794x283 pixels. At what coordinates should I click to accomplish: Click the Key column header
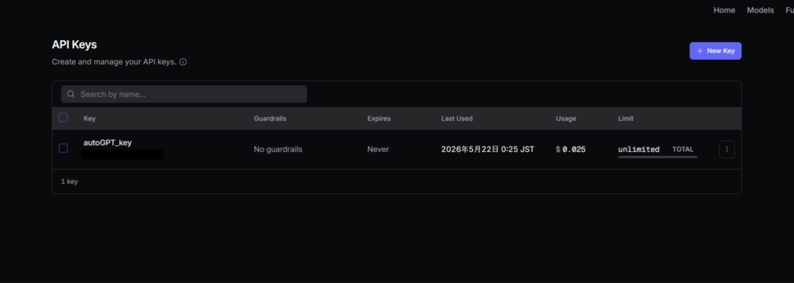coord(90,119)
